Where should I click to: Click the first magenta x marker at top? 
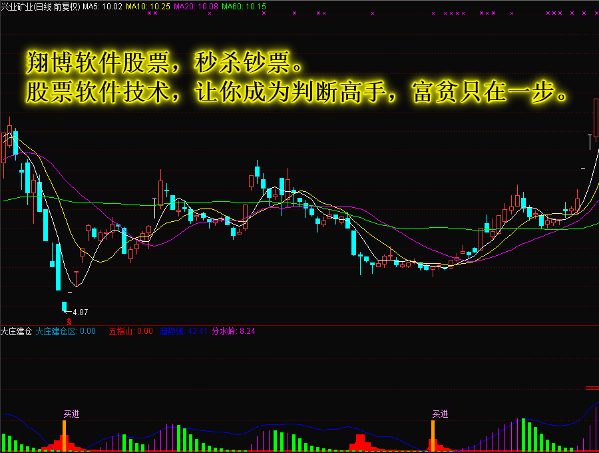[x=149, y=13]
